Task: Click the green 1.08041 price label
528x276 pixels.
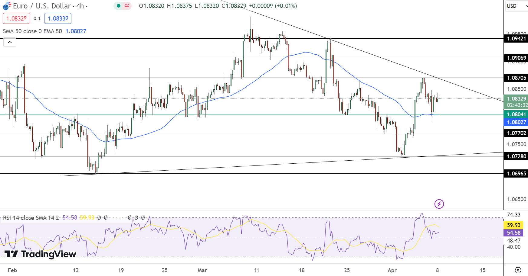Action: [x=516, y=114]
